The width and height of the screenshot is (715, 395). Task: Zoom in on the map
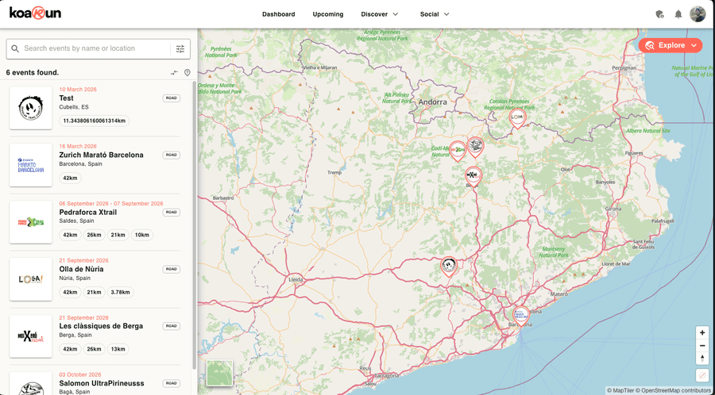pos(701,333)
